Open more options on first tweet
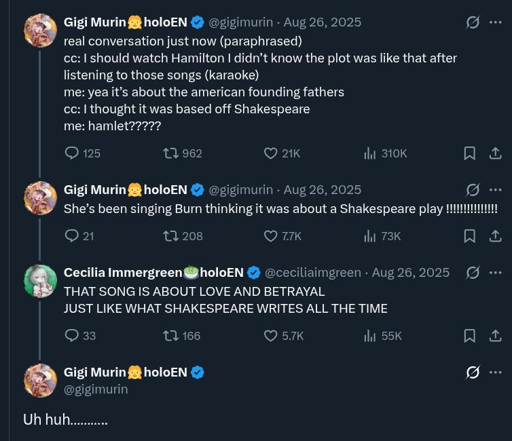 [x=496, y=22]
